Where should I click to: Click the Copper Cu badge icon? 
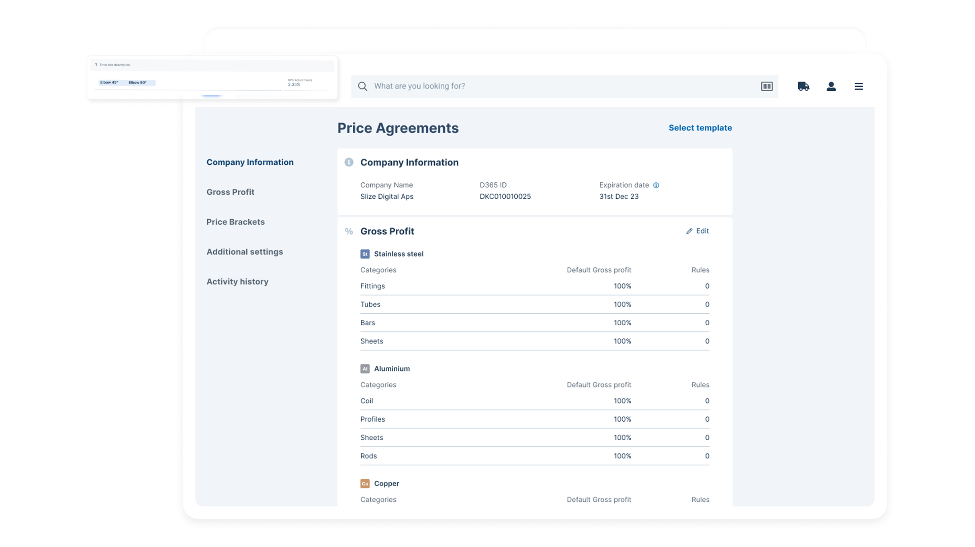click(x=365, y=484)
